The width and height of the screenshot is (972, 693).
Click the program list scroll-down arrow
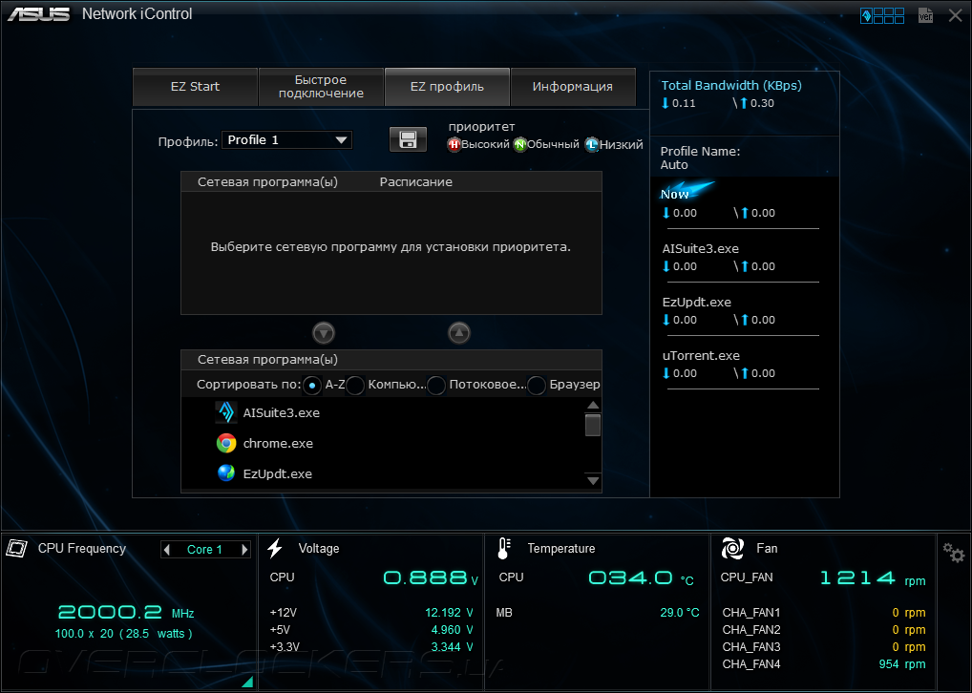tap(593, 480)
